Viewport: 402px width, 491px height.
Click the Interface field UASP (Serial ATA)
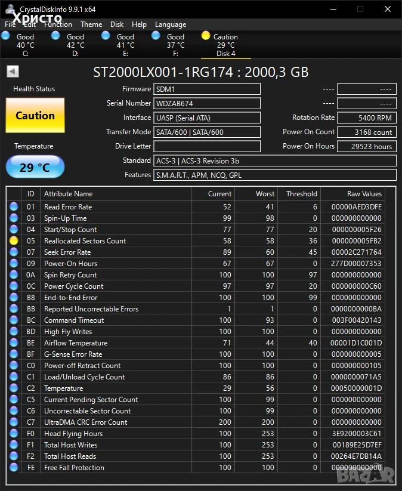207,118
